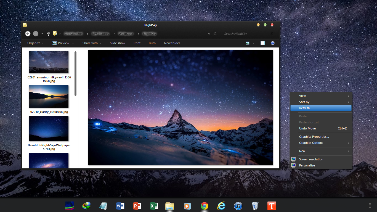Launch Google Chrome from the taskbar
The height and width of the screenshot is (212, 377).
[204, 206]
